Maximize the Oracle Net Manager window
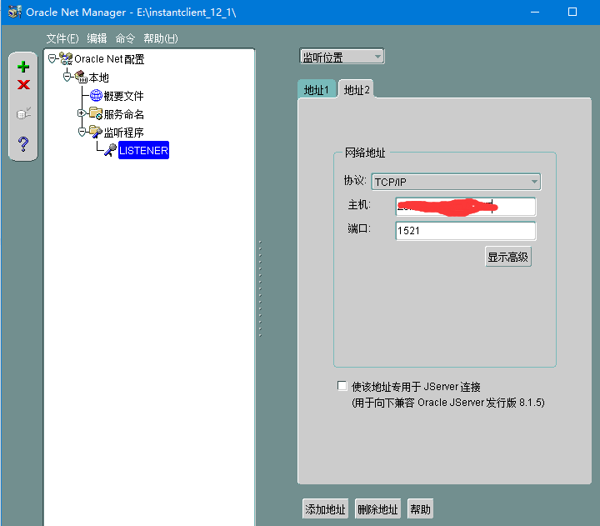600x526 pixels. point(572,12)
